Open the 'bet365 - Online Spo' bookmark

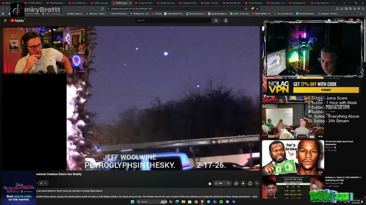[240, 14]
